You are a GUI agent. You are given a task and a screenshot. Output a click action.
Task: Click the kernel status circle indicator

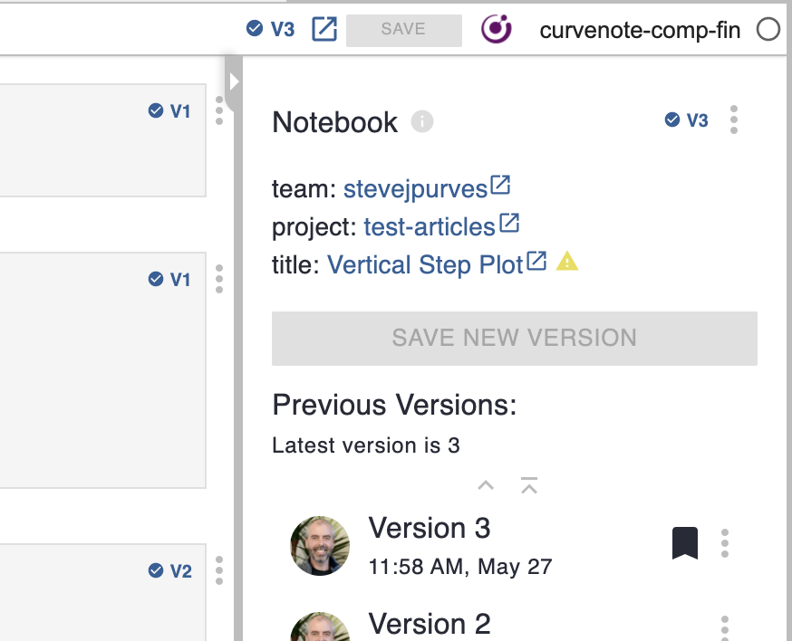point(768,30)
